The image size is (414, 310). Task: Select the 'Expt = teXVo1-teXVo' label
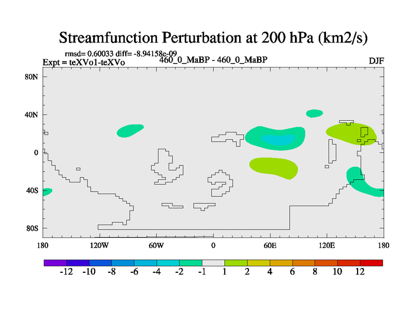click(83, 63)
